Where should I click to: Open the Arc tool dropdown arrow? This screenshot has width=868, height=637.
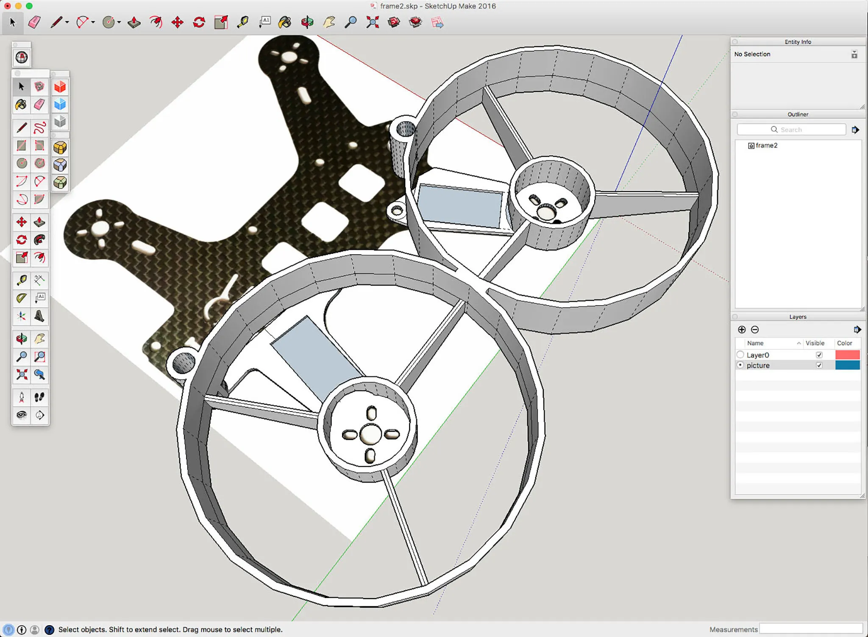(93, 22)
